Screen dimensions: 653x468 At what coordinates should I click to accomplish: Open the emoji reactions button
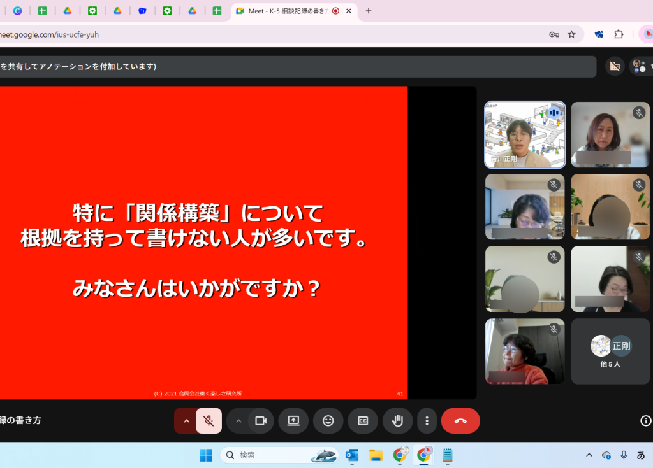click(328, 421)
